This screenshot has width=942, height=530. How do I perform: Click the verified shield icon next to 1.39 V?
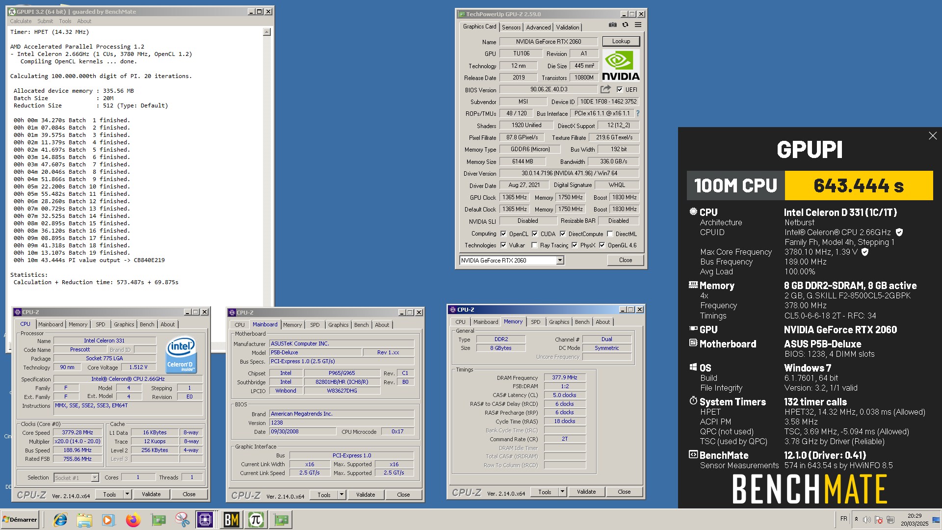(x=865, y=252)
